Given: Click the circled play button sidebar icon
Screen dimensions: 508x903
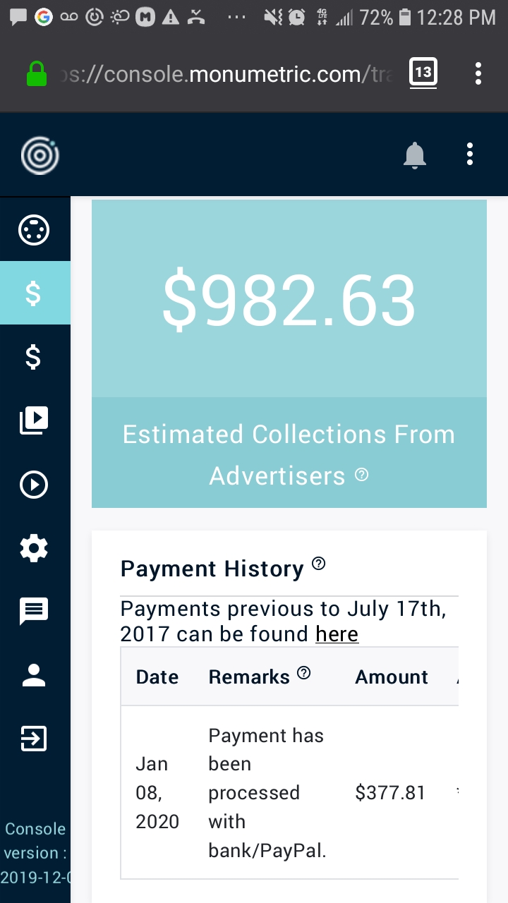Looking at the screenshot, I should [x=34, y=485].
